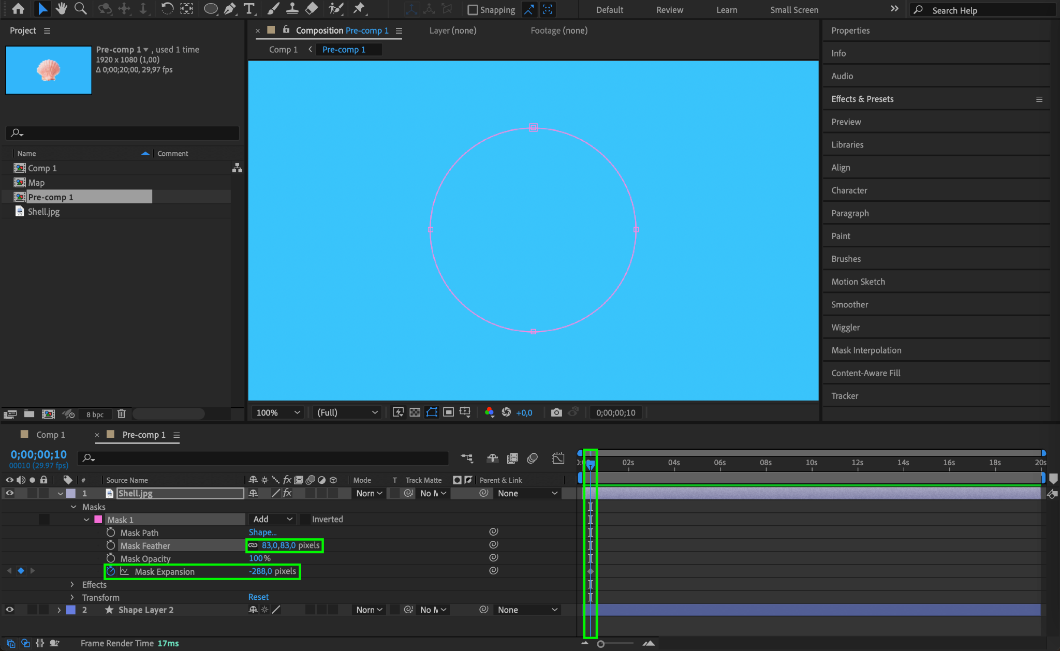This screenshot has width=1060, height=651.
Task: Click the Reset link for Transform
Action: pyautogui.click(x=258, y=597)
